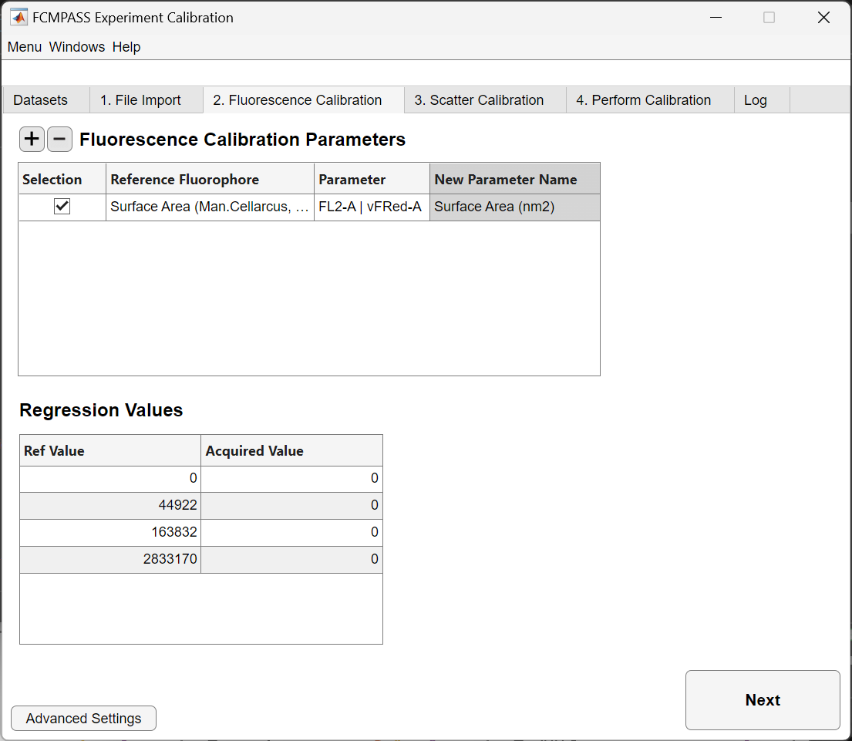Open the Help menu
The width and height of the screenshot is (852, 741).
pyautogui.click(x=126, y=47)
